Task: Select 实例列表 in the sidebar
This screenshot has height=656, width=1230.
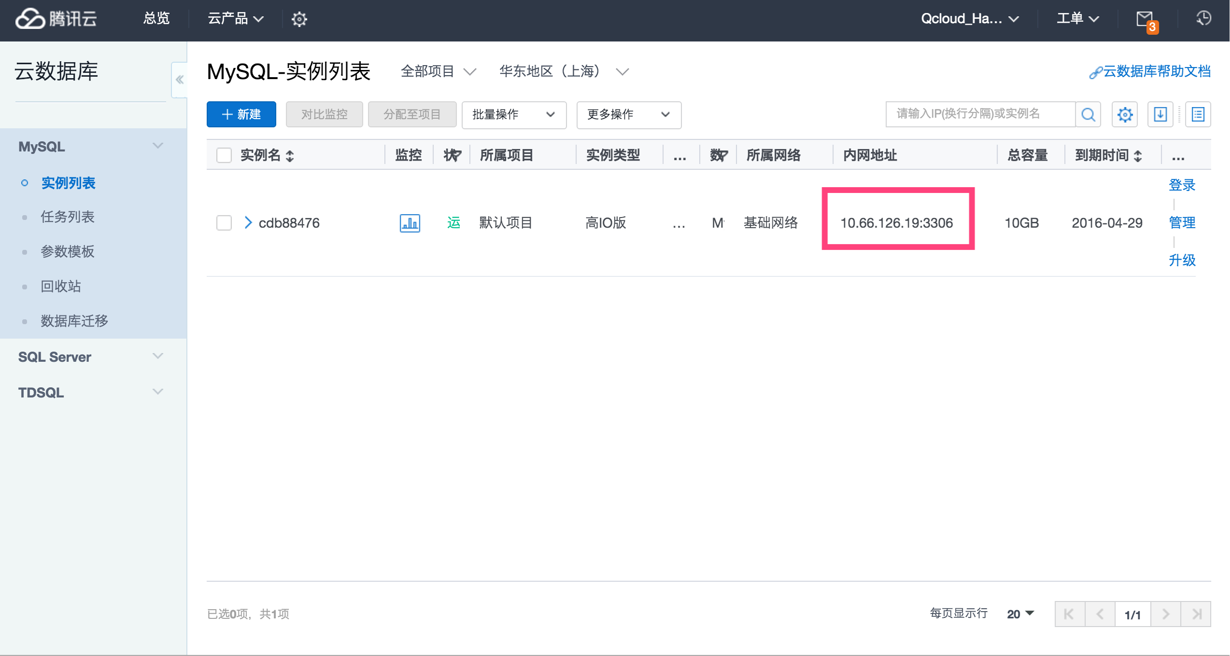Action: tap(68, 183)
